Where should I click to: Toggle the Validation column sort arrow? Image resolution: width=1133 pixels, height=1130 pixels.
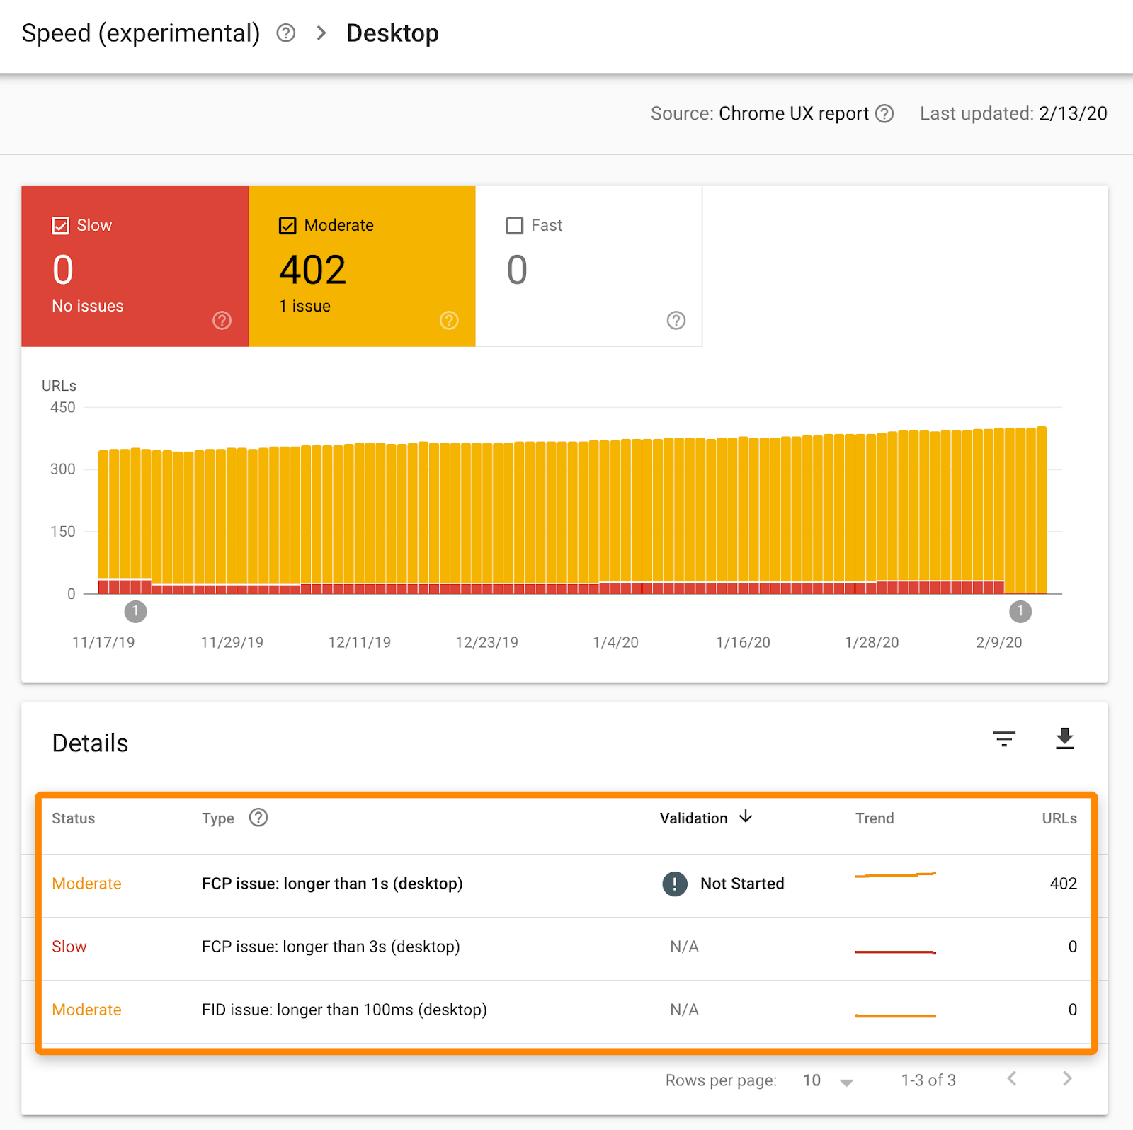click(746, 818)
